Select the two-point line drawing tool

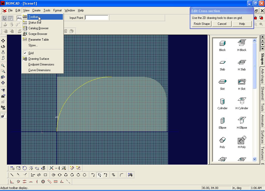coord(12,175)
